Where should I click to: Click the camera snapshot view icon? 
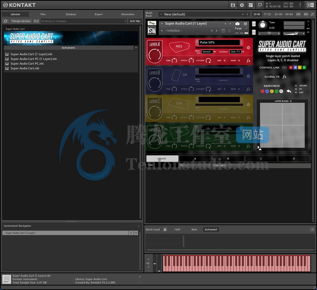point(237,24)
